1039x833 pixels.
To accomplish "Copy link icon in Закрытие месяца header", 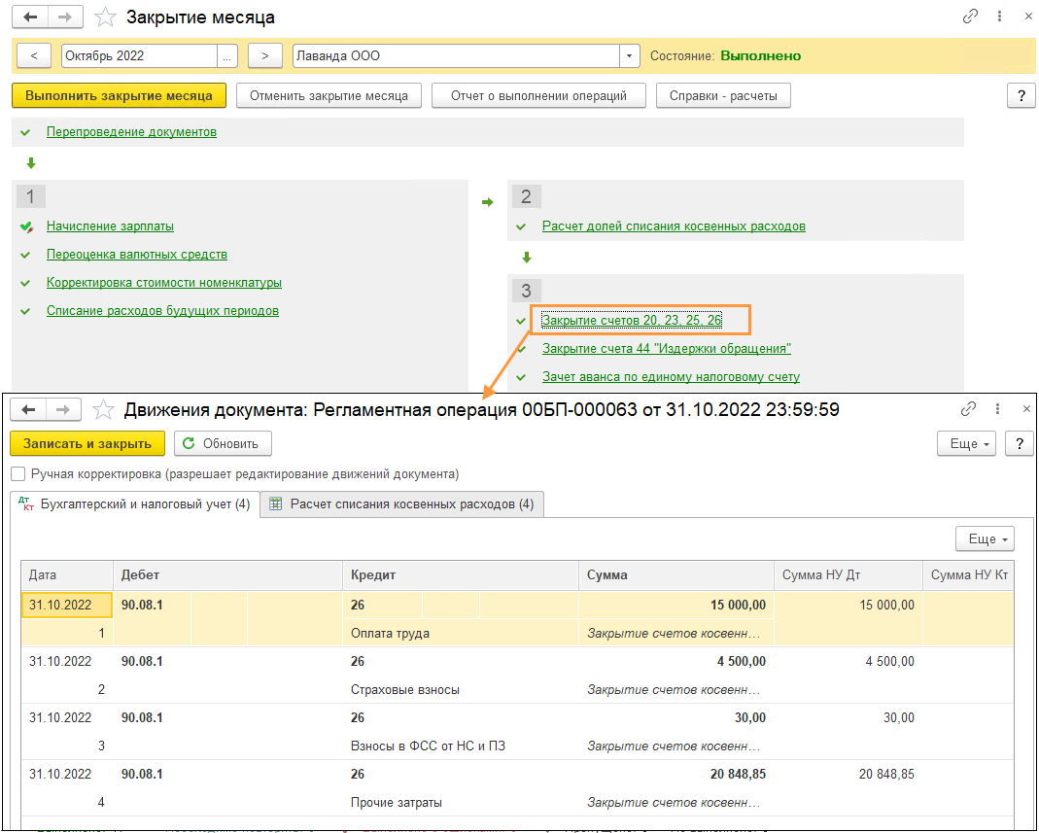I will click(970, 17).
